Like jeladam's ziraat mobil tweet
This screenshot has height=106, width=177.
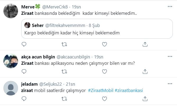coord(104,99)
